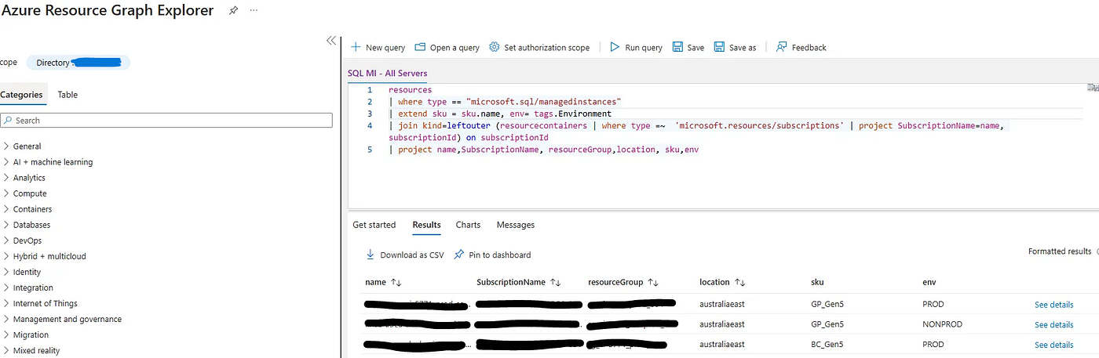Collapse the left categories pane

(x=331, y=41)
